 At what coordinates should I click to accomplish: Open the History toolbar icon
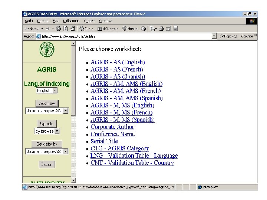(144, 29)
